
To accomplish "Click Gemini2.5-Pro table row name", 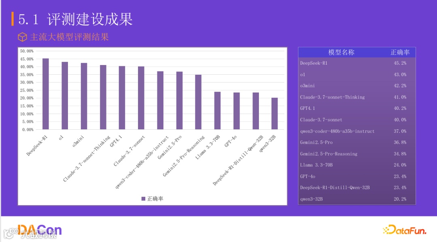I will [x=316, y=142].
